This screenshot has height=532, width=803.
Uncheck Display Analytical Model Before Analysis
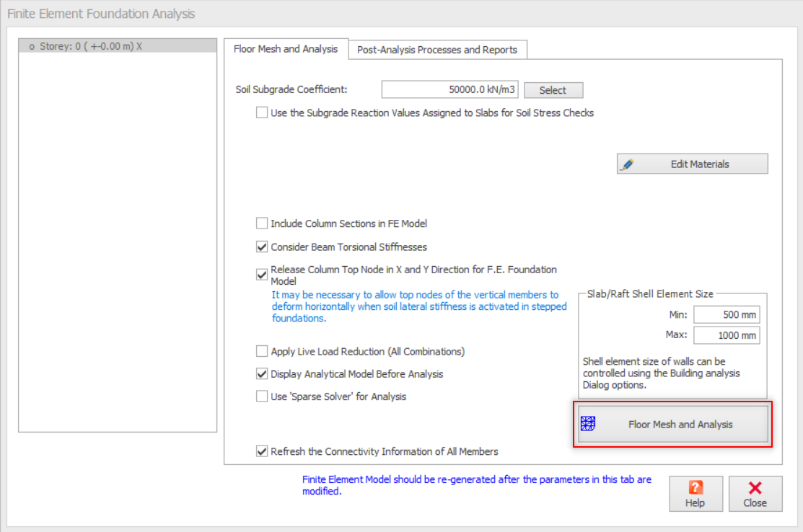click(262, 374)
